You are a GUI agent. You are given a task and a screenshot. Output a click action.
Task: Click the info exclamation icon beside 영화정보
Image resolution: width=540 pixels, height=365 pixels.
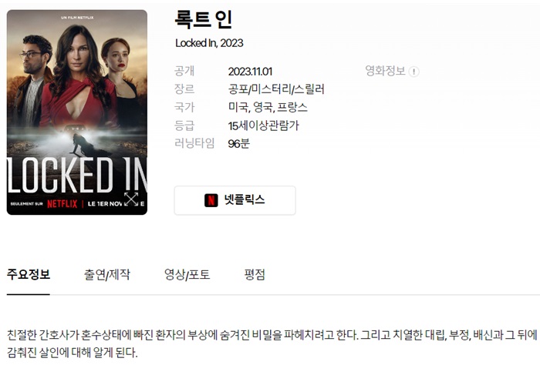(413, 72)
